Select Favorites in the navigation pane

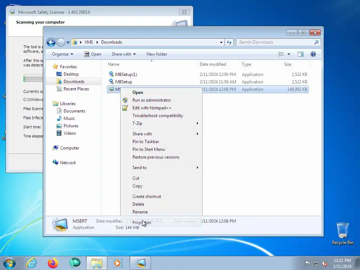point(68,66)
